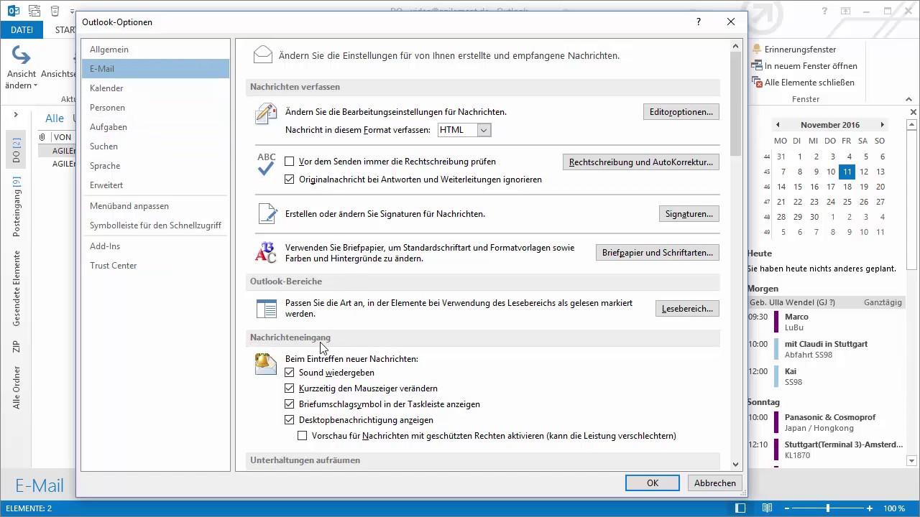
Task: Click the signature pen icon
Action: [267, 213]
